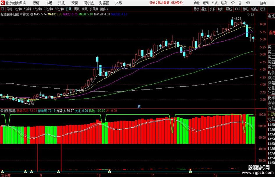This screenshot has height=177, width=275.
Task: Click the 移动平均: 72.02 indicator value
Action: click(27, 111)
